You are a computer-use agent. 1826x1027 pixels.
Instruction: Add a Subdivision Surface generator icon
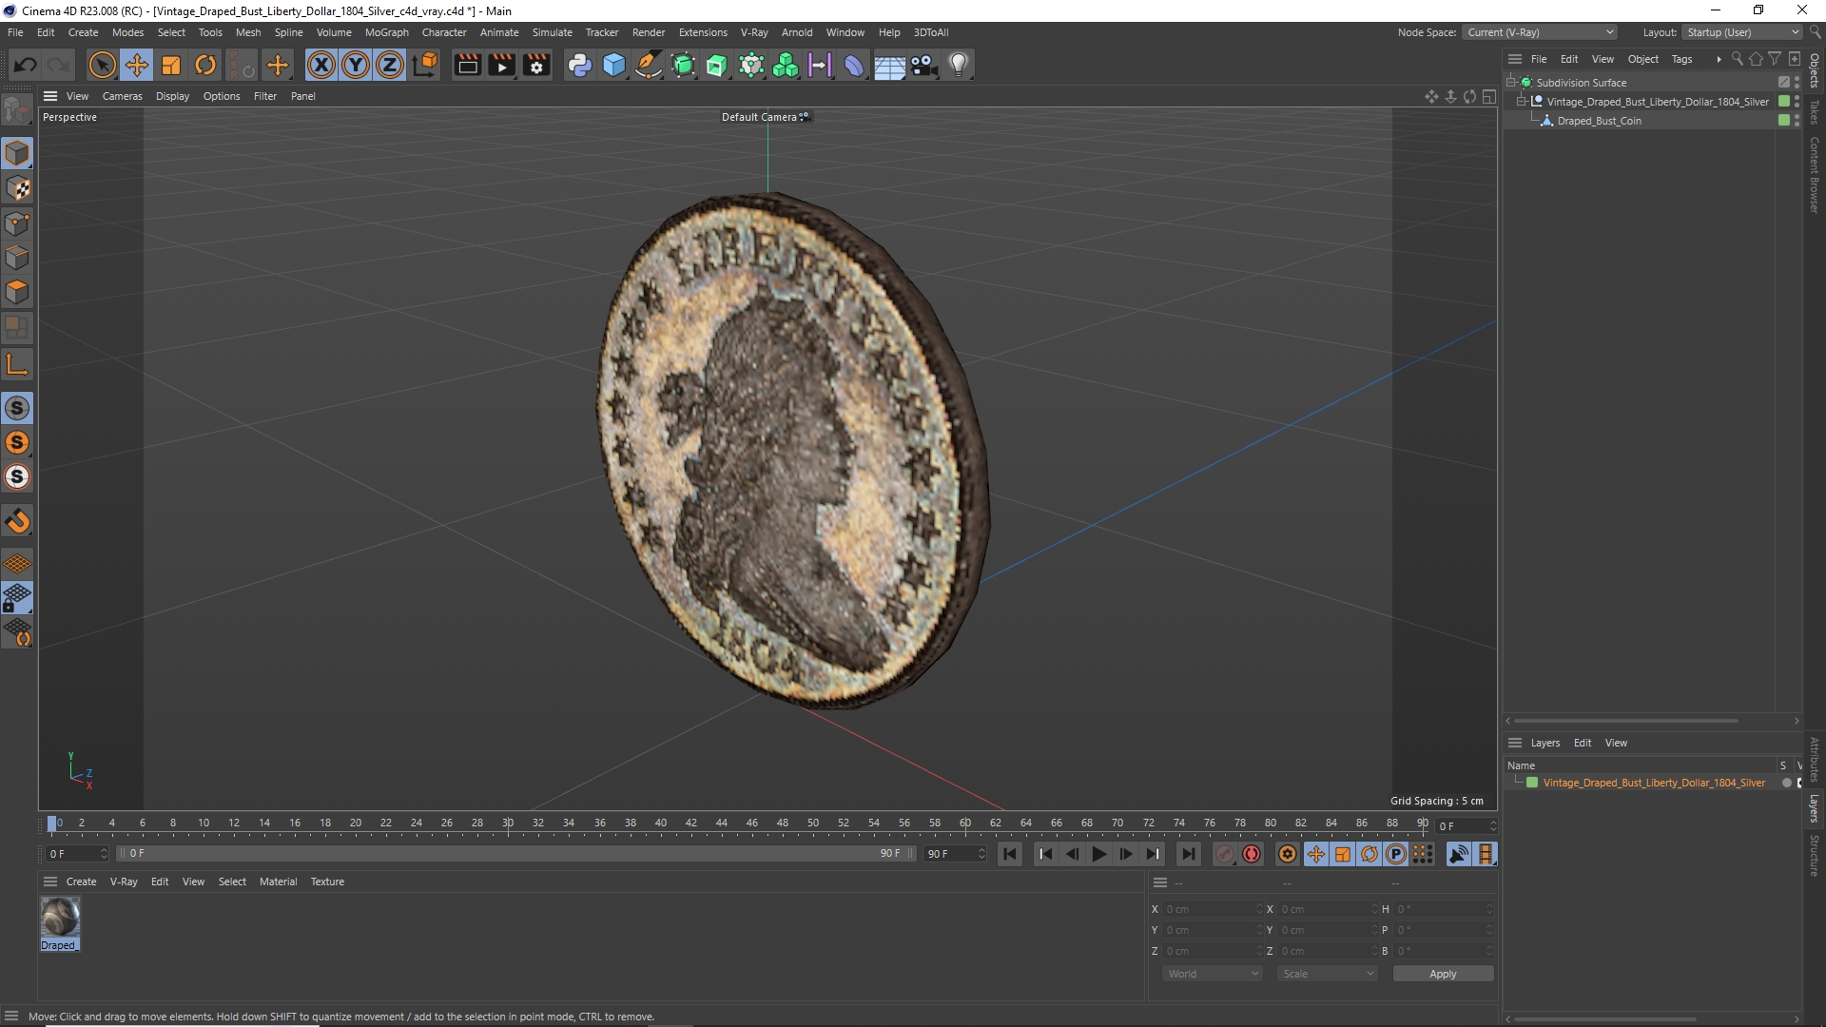coord(683,65)
